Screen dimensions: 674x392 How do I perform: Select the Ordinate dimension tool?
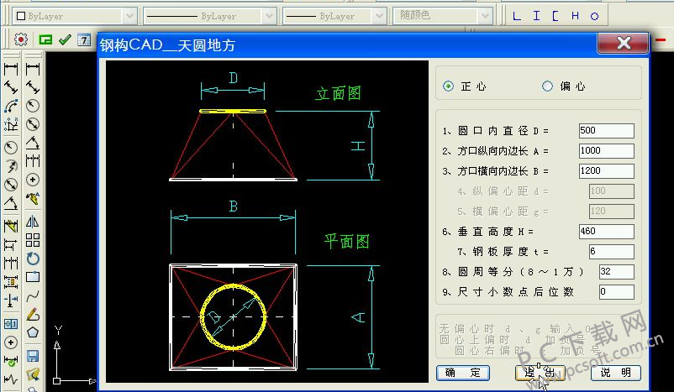[11, 124]
